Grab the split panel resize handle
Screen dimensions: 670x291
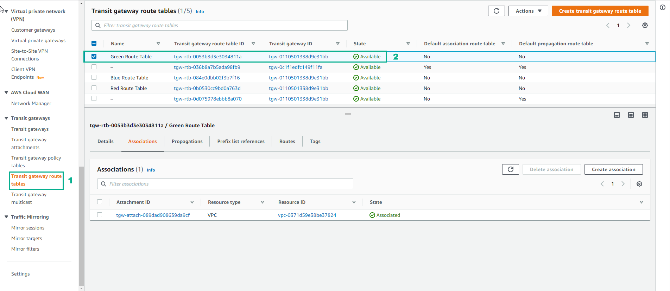[348, 114]
